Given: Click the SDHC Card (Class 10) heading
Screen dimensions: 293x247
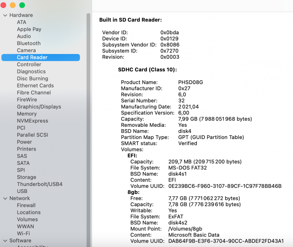Looking at the screenshot, I should [x=147, y=69].
